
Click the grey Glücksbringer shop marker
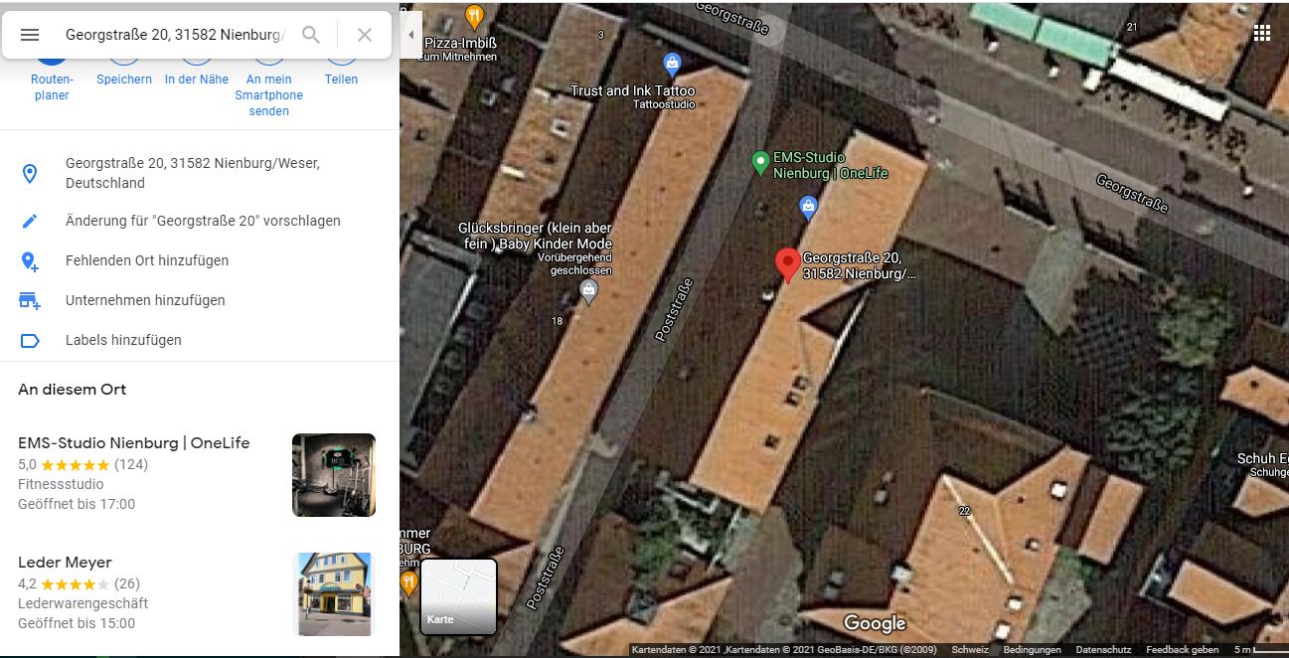pyautogui.click(x=589, y=291)
